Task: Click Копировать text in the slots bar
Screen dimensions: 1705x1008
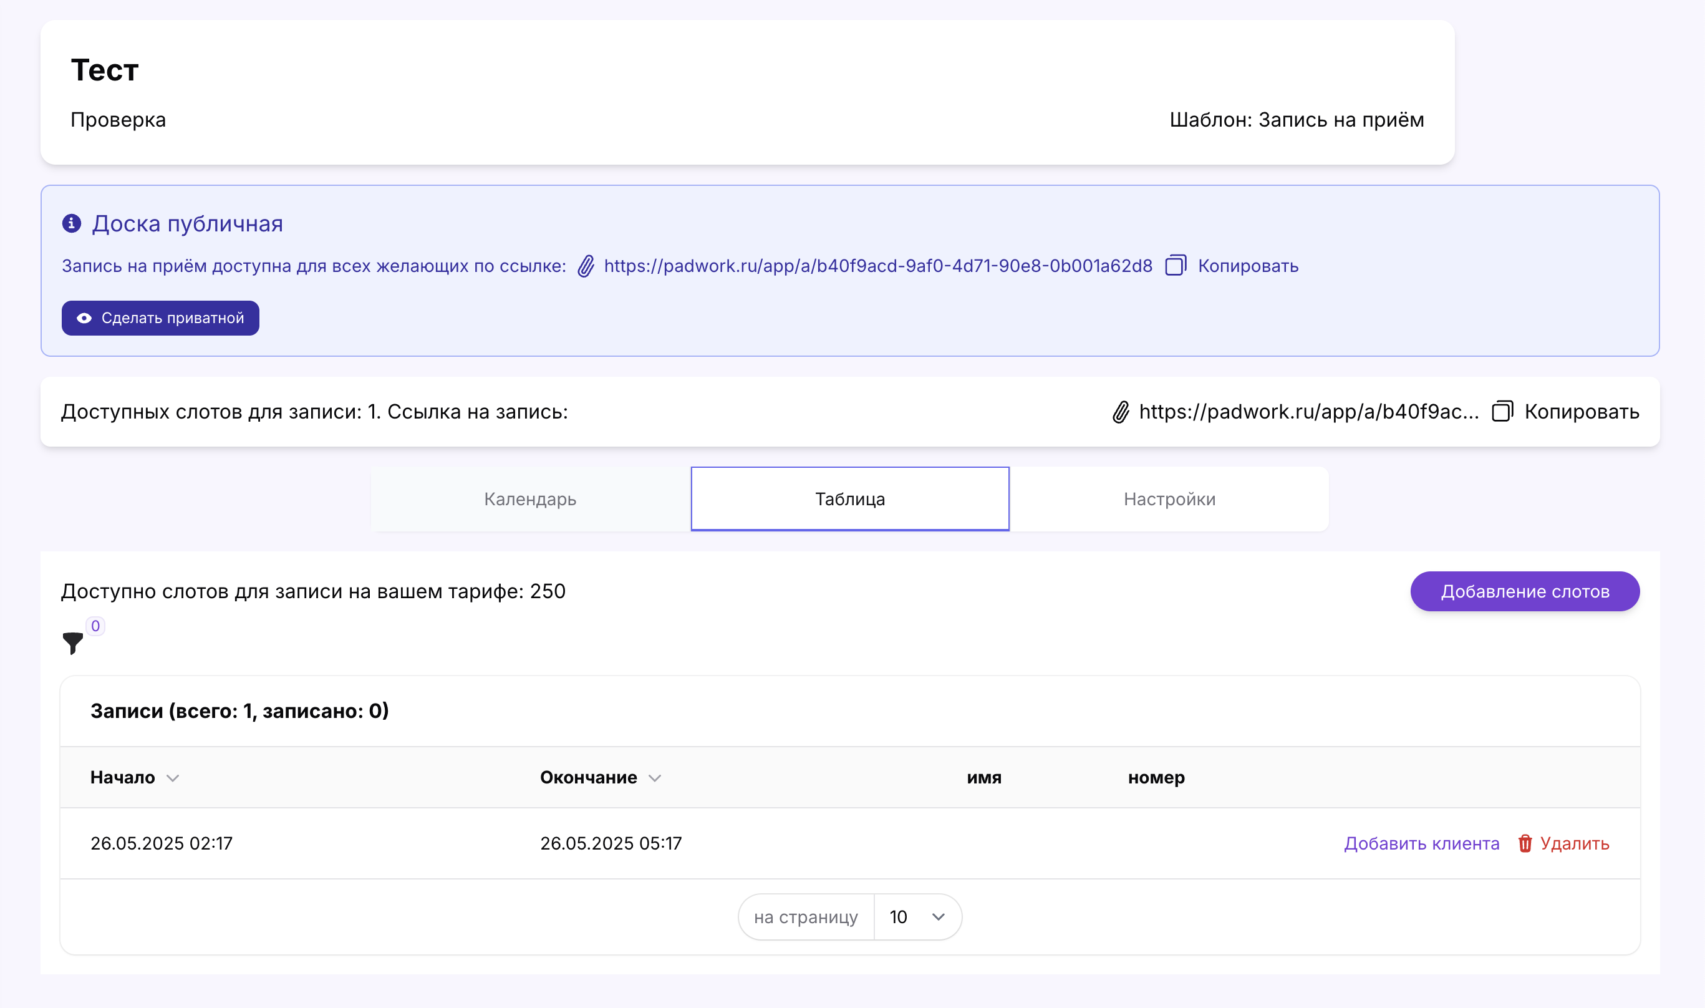Action: 1582,412
